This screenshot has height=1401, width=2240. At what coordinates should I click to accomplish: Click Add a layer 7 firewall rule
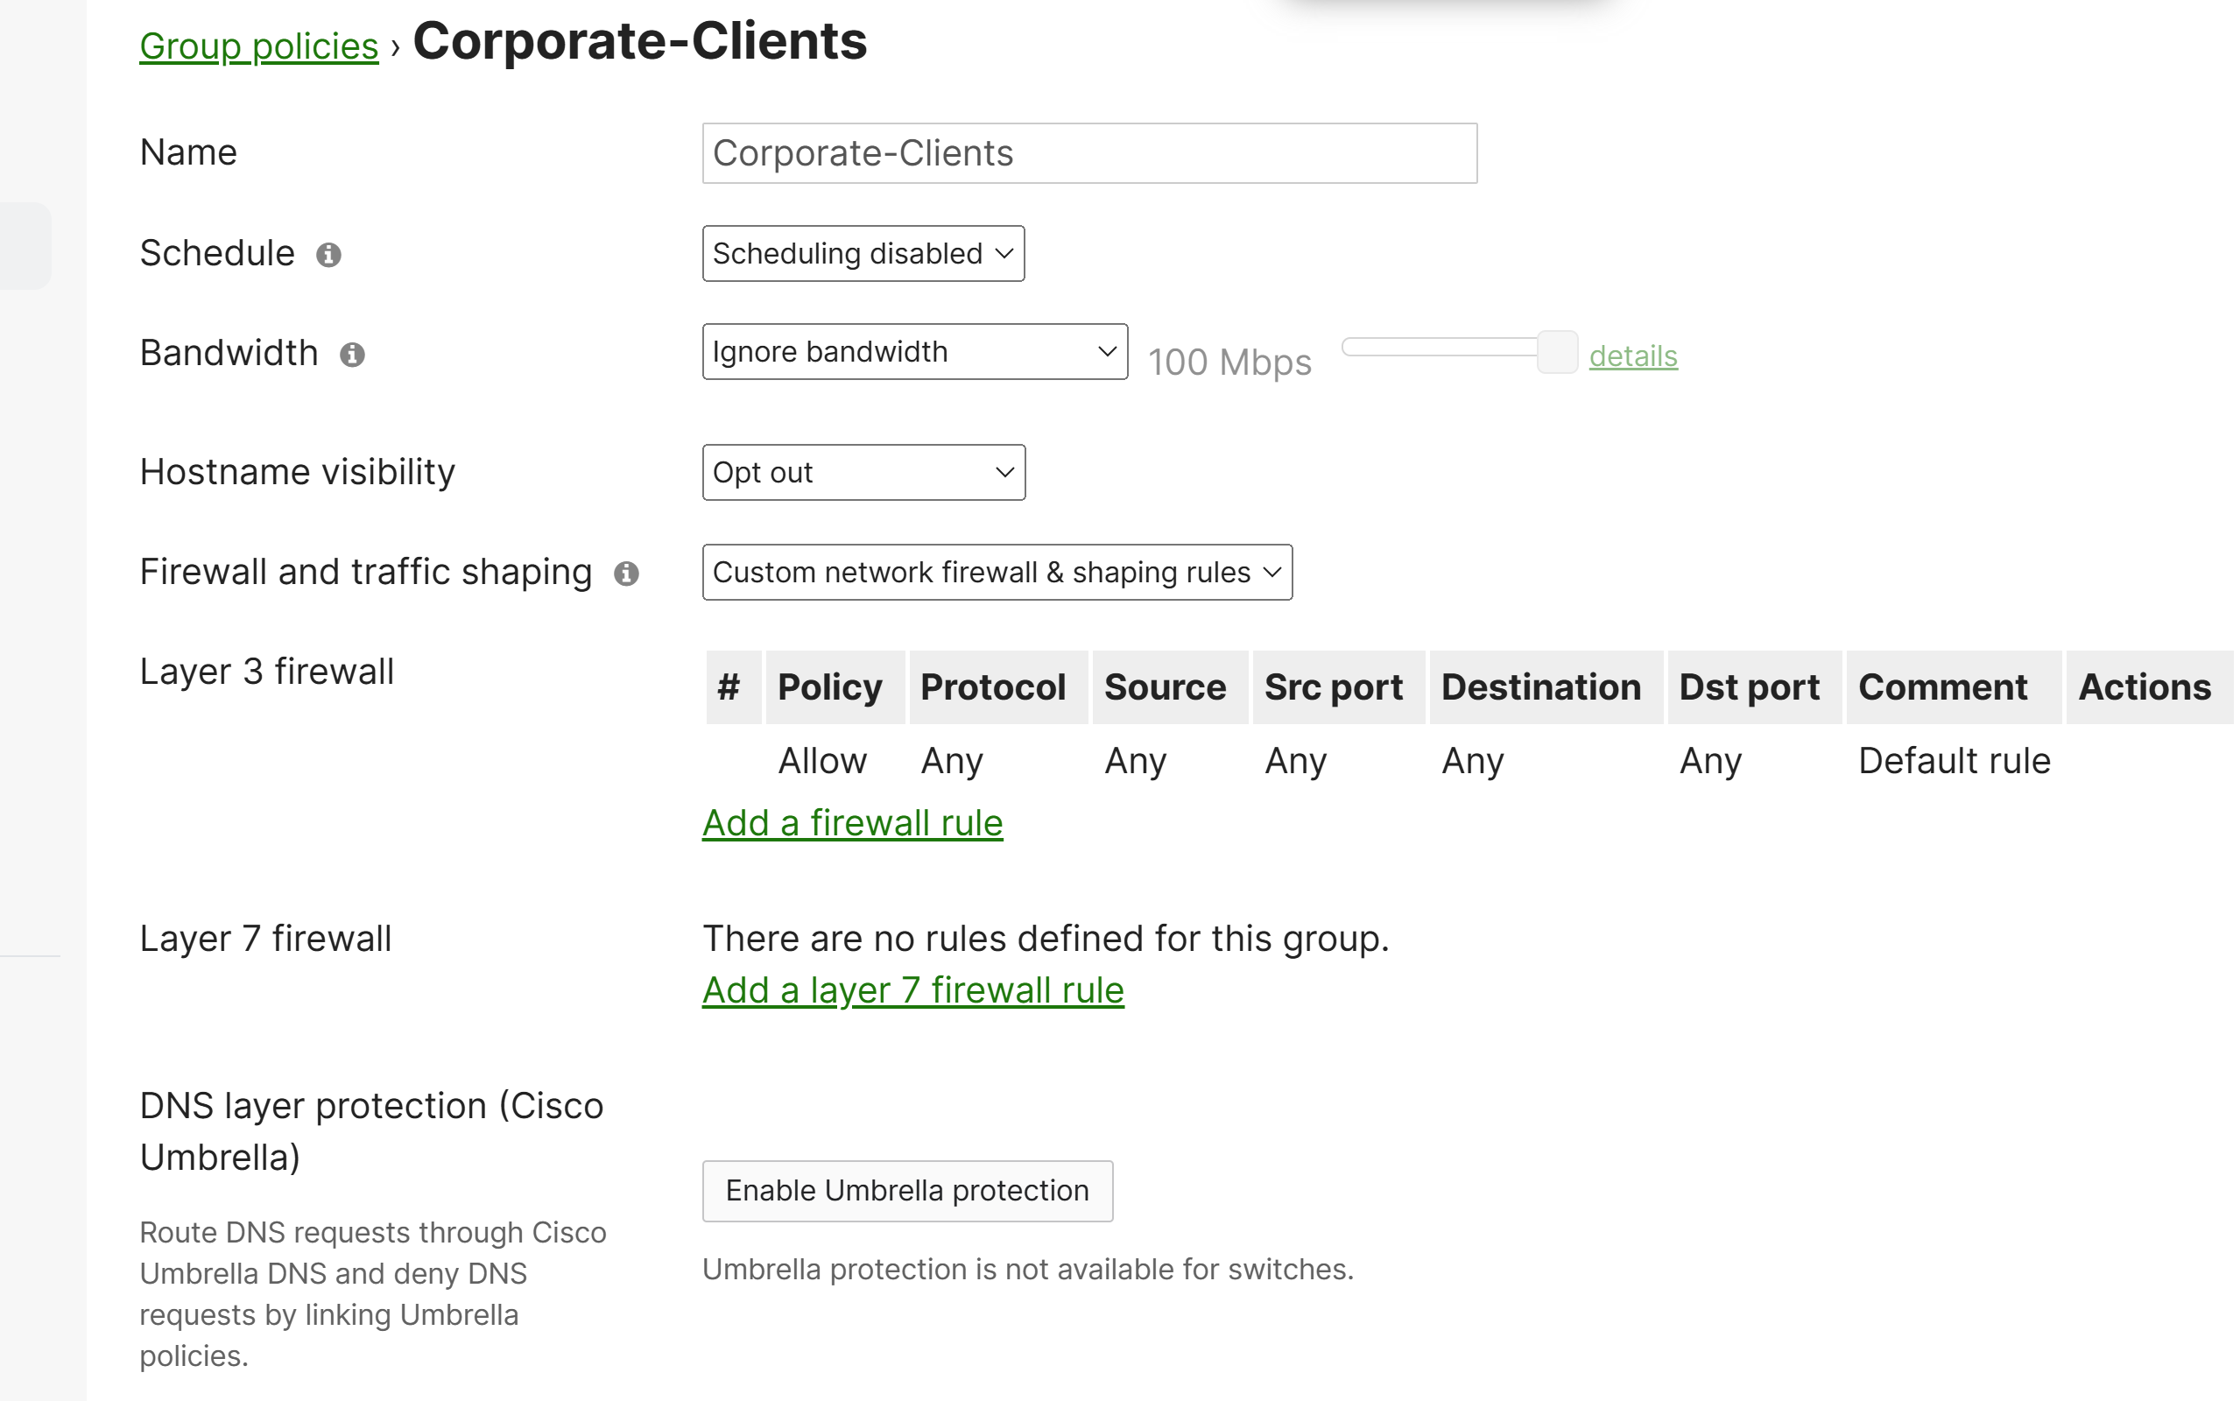(x=913, y=989)
